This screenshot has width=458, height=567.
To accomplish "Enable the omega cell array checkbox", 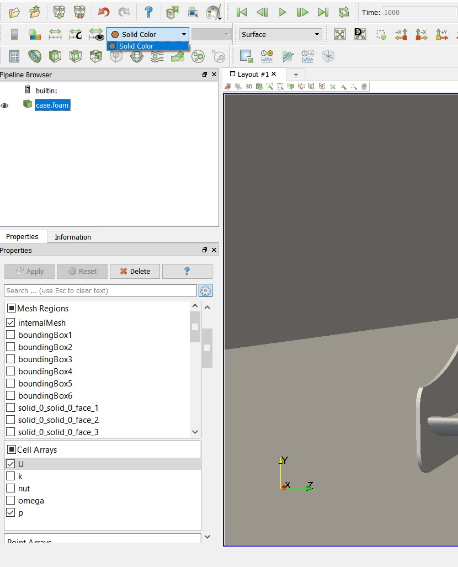I will pyautogui.click(x=10, y=501).
